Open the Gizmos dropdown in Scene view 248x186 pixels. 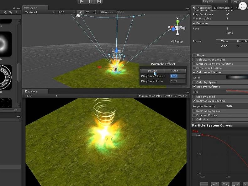coord(107,12)
